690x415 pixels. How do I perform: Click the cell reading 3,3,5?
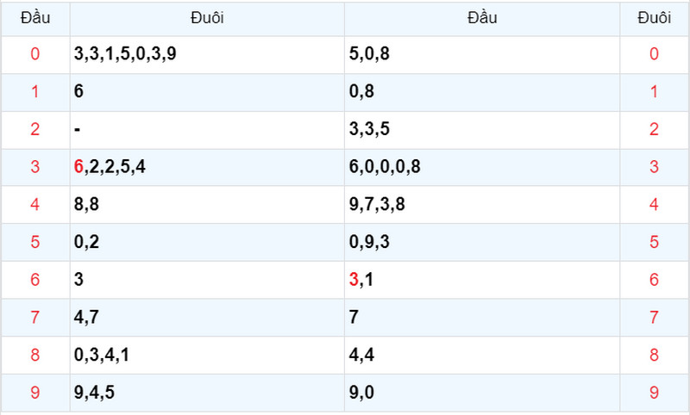tap(482, 129)
